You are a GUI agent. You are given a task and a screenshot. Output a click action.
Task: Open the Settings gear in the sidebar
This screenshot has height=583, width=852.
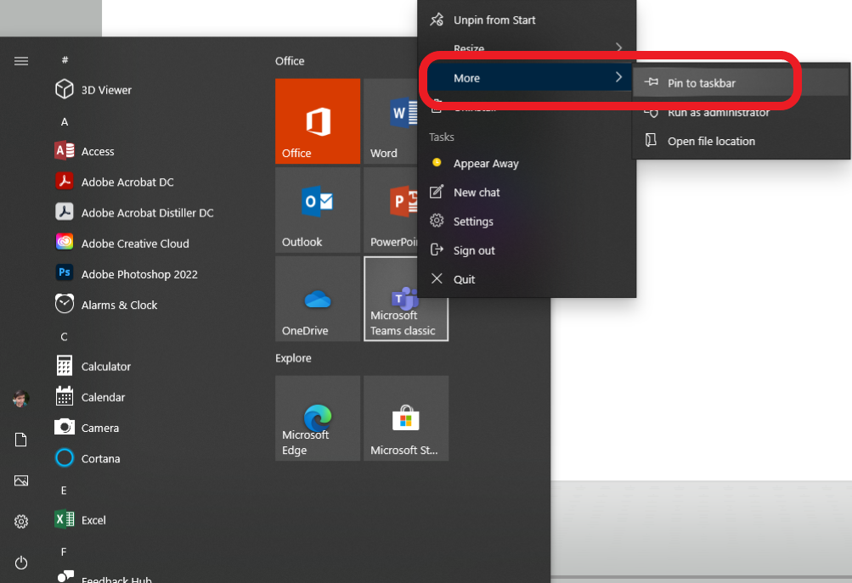tap(20, 521)
